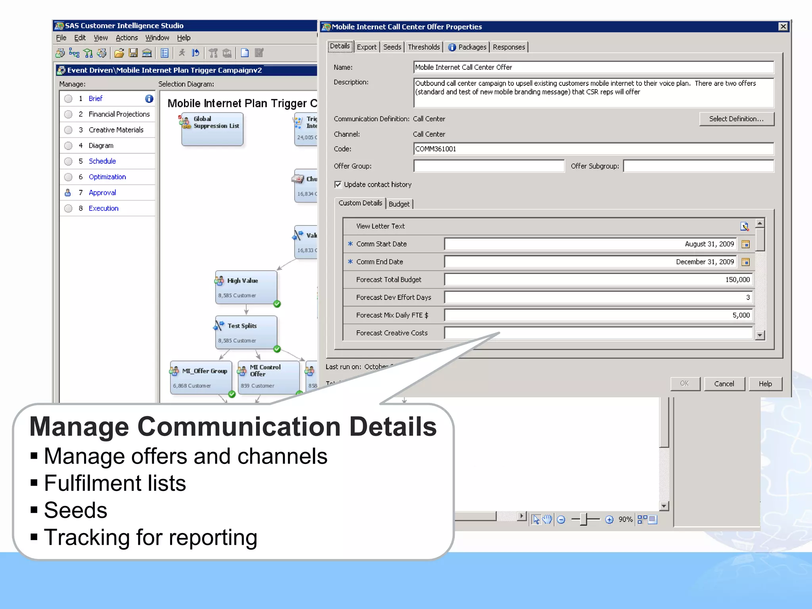
Task: Click the grouped people toolbar icon
Action: click(x=102, y=53)
